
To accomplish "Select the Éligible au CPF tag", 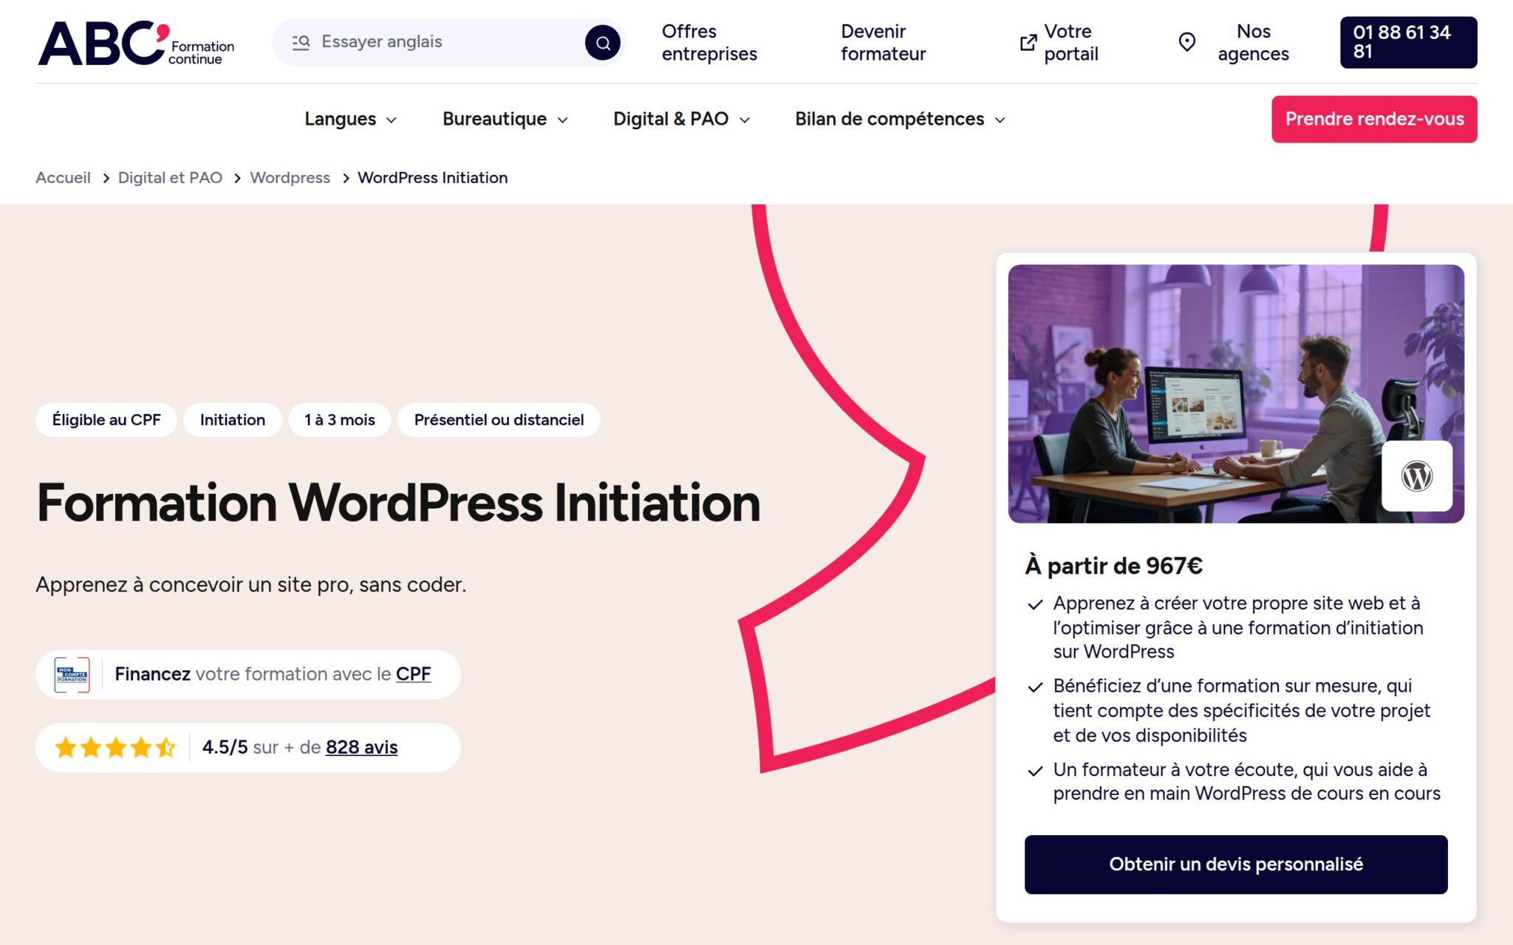I will pos(105,419).
